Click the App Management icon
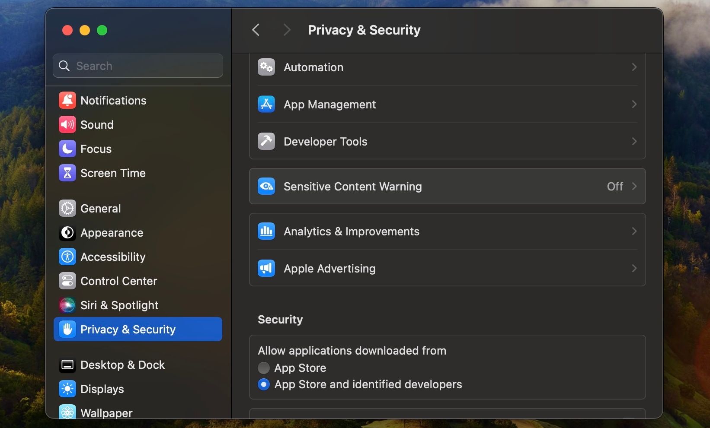 266,104
